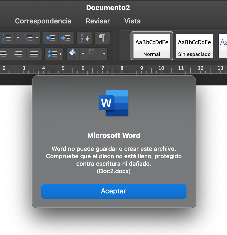The image size is (227, 235).
Task: Toggle the paragraph marks (¶) button
Action: [102, 38]
